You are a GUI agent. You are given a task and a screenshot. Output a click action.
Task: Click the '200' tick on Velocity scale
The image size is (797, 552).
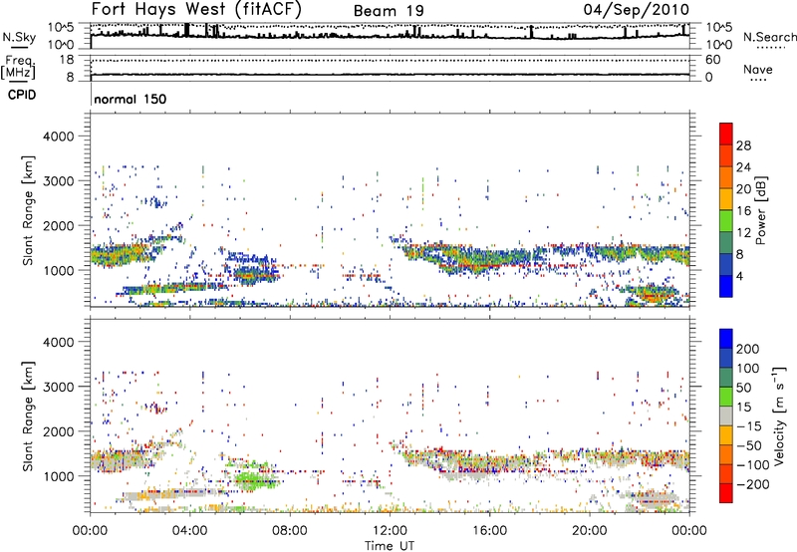(x=748, y=349)
